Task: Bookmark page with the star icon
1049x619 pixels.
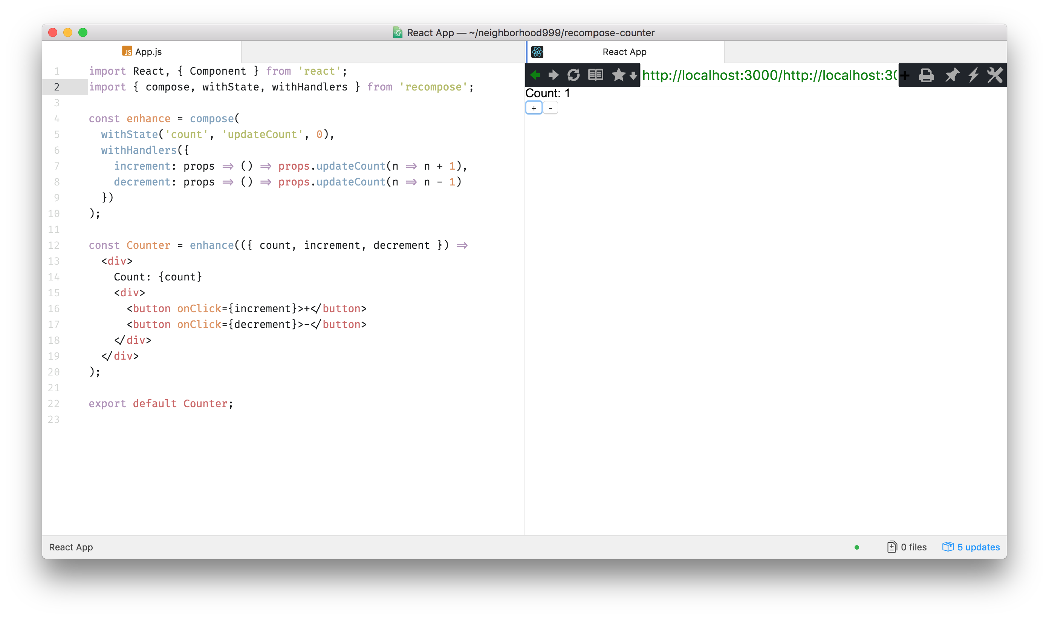Action: (619, 75)
